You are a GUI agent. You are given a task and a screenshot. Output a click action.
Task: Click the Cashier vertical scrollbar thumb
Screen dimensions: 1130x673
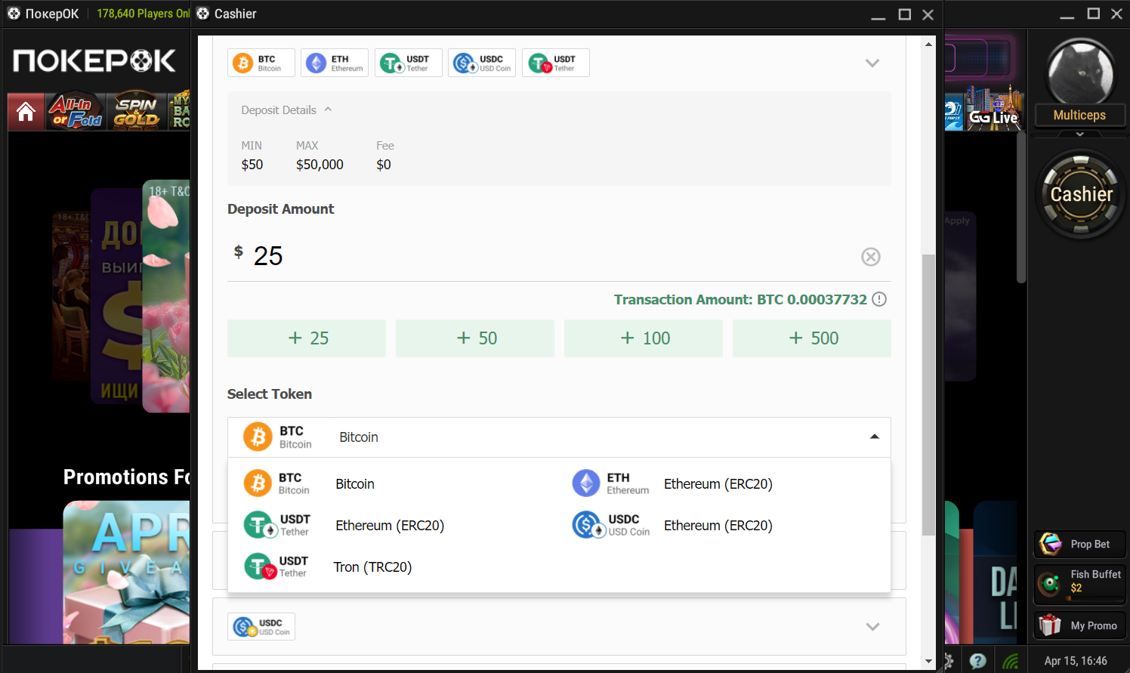(x=928, y=393)
